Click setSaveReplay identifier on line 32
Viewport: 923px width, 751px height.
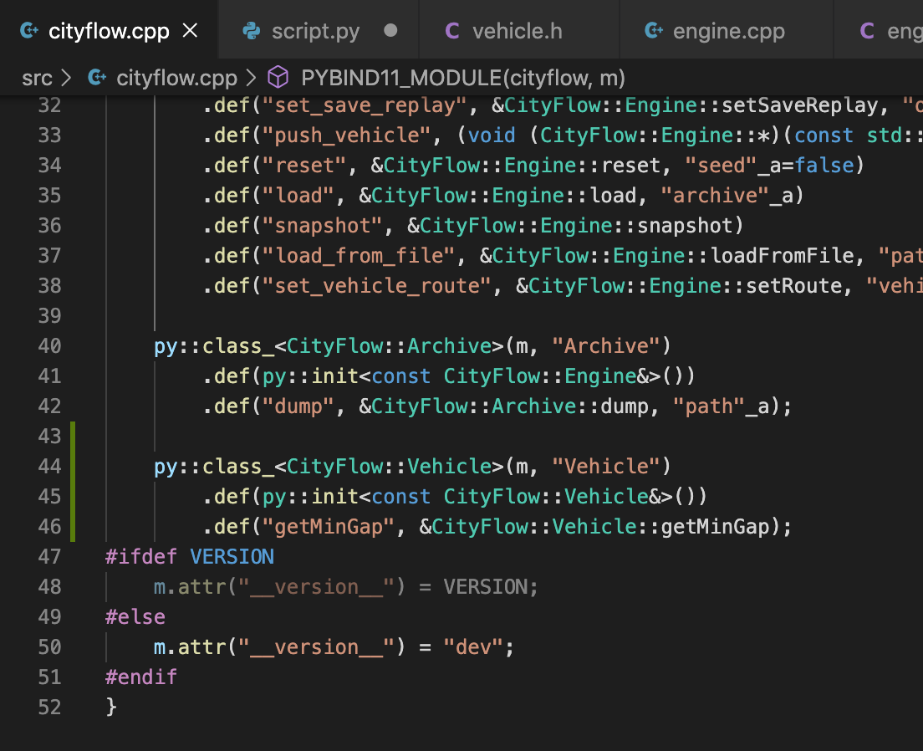(x=800, y=105)
